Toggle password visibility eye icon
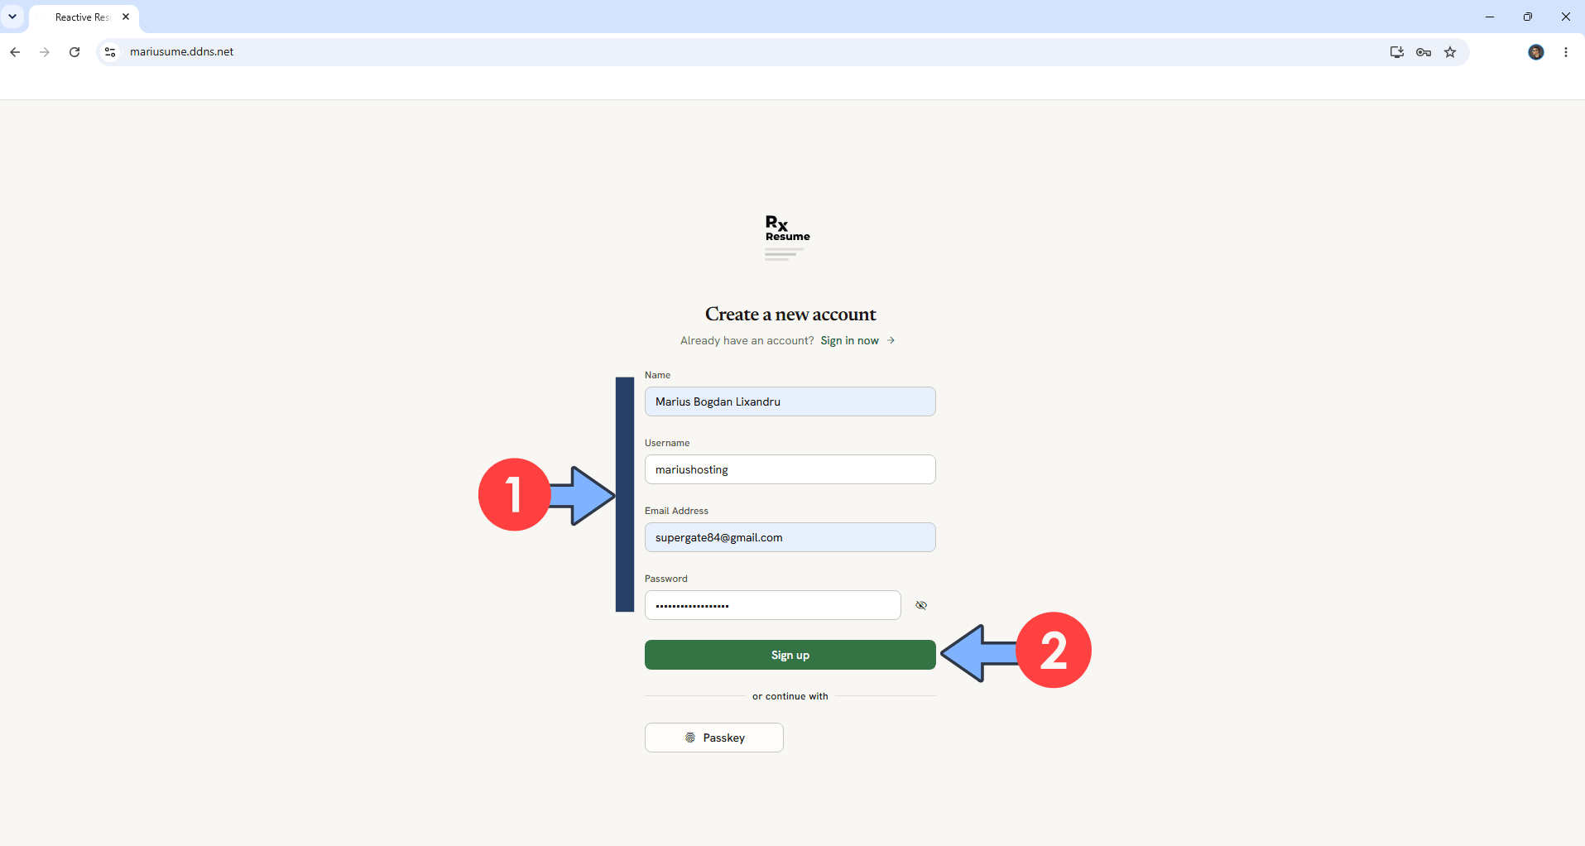This screenshot has width=1585, height=846. click(x=921, y=605)
